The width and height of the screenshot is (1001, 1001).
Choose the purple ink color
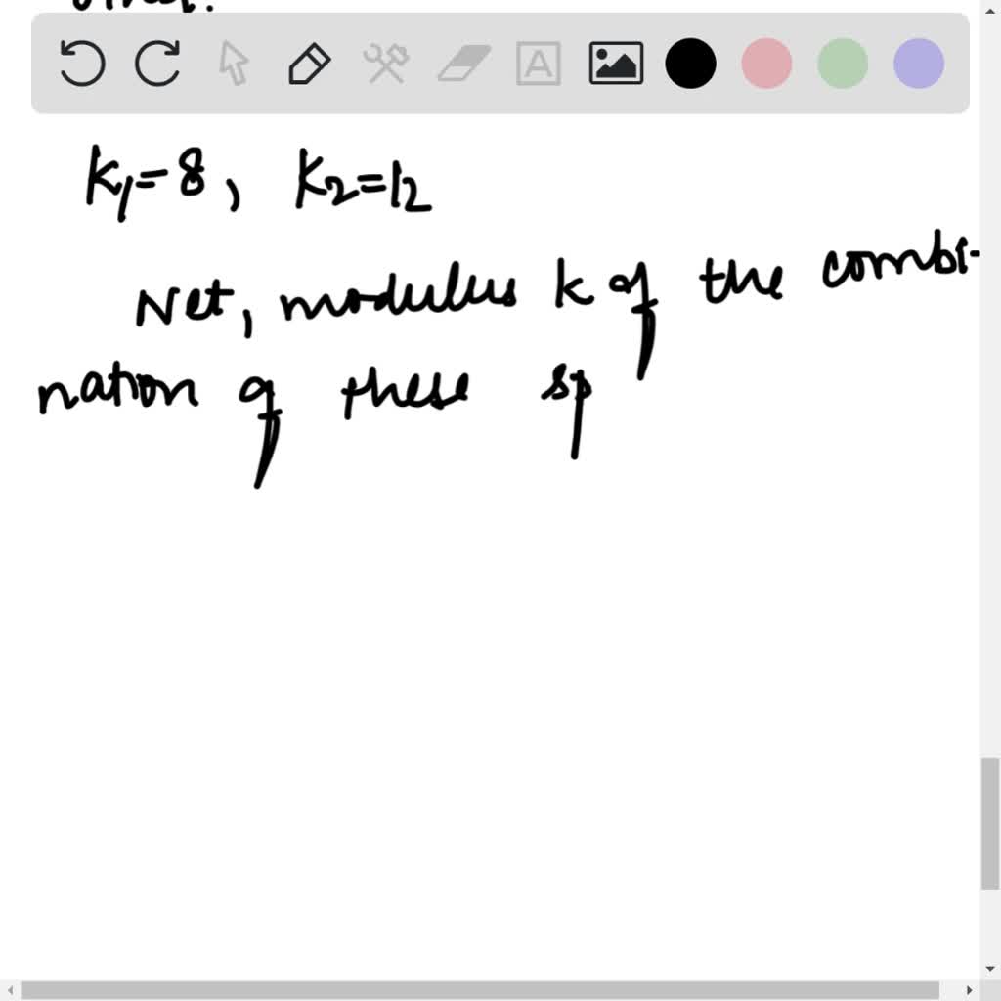pos(917,64)
